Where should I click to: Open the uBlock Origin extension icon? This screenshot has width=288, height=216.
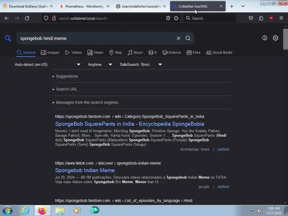pyautogui.click(x=271, y=18)
